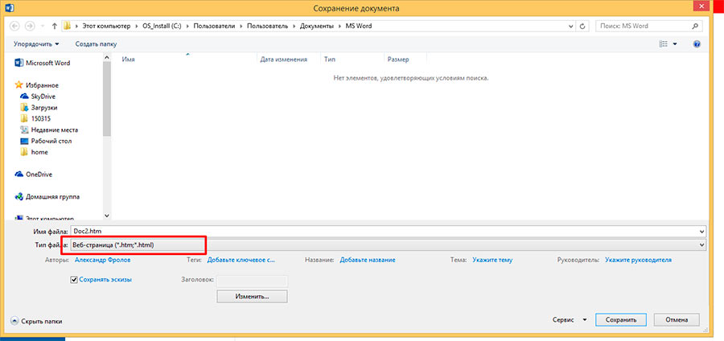The image size is (724, 341).
Task: Open the Имя файла dropdown arrow
Action: click(701, 231)
